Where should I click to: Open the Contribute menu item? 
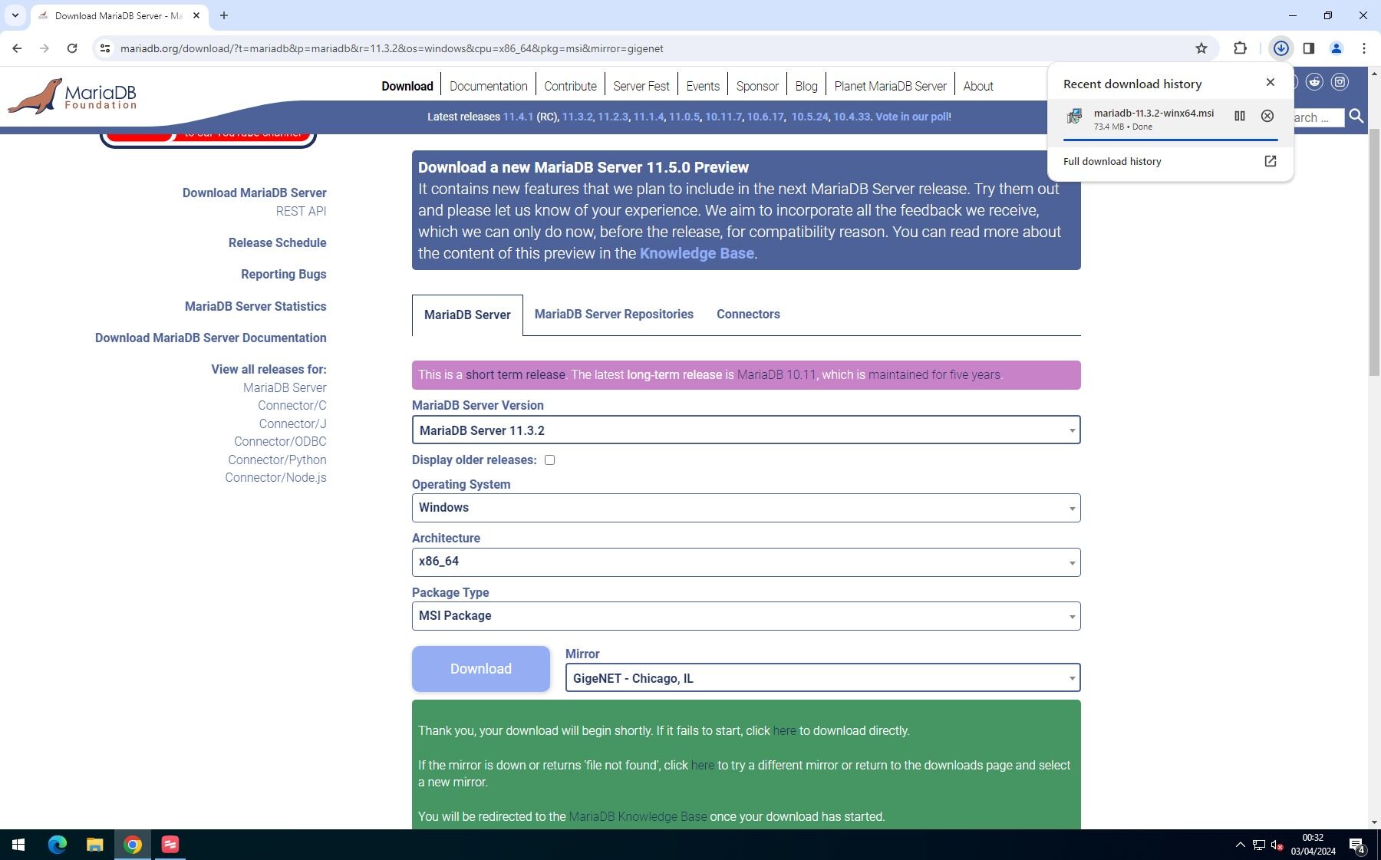[570, 86]
